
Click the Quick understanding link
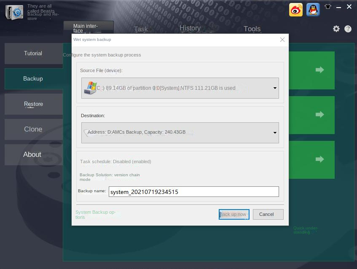305,230
